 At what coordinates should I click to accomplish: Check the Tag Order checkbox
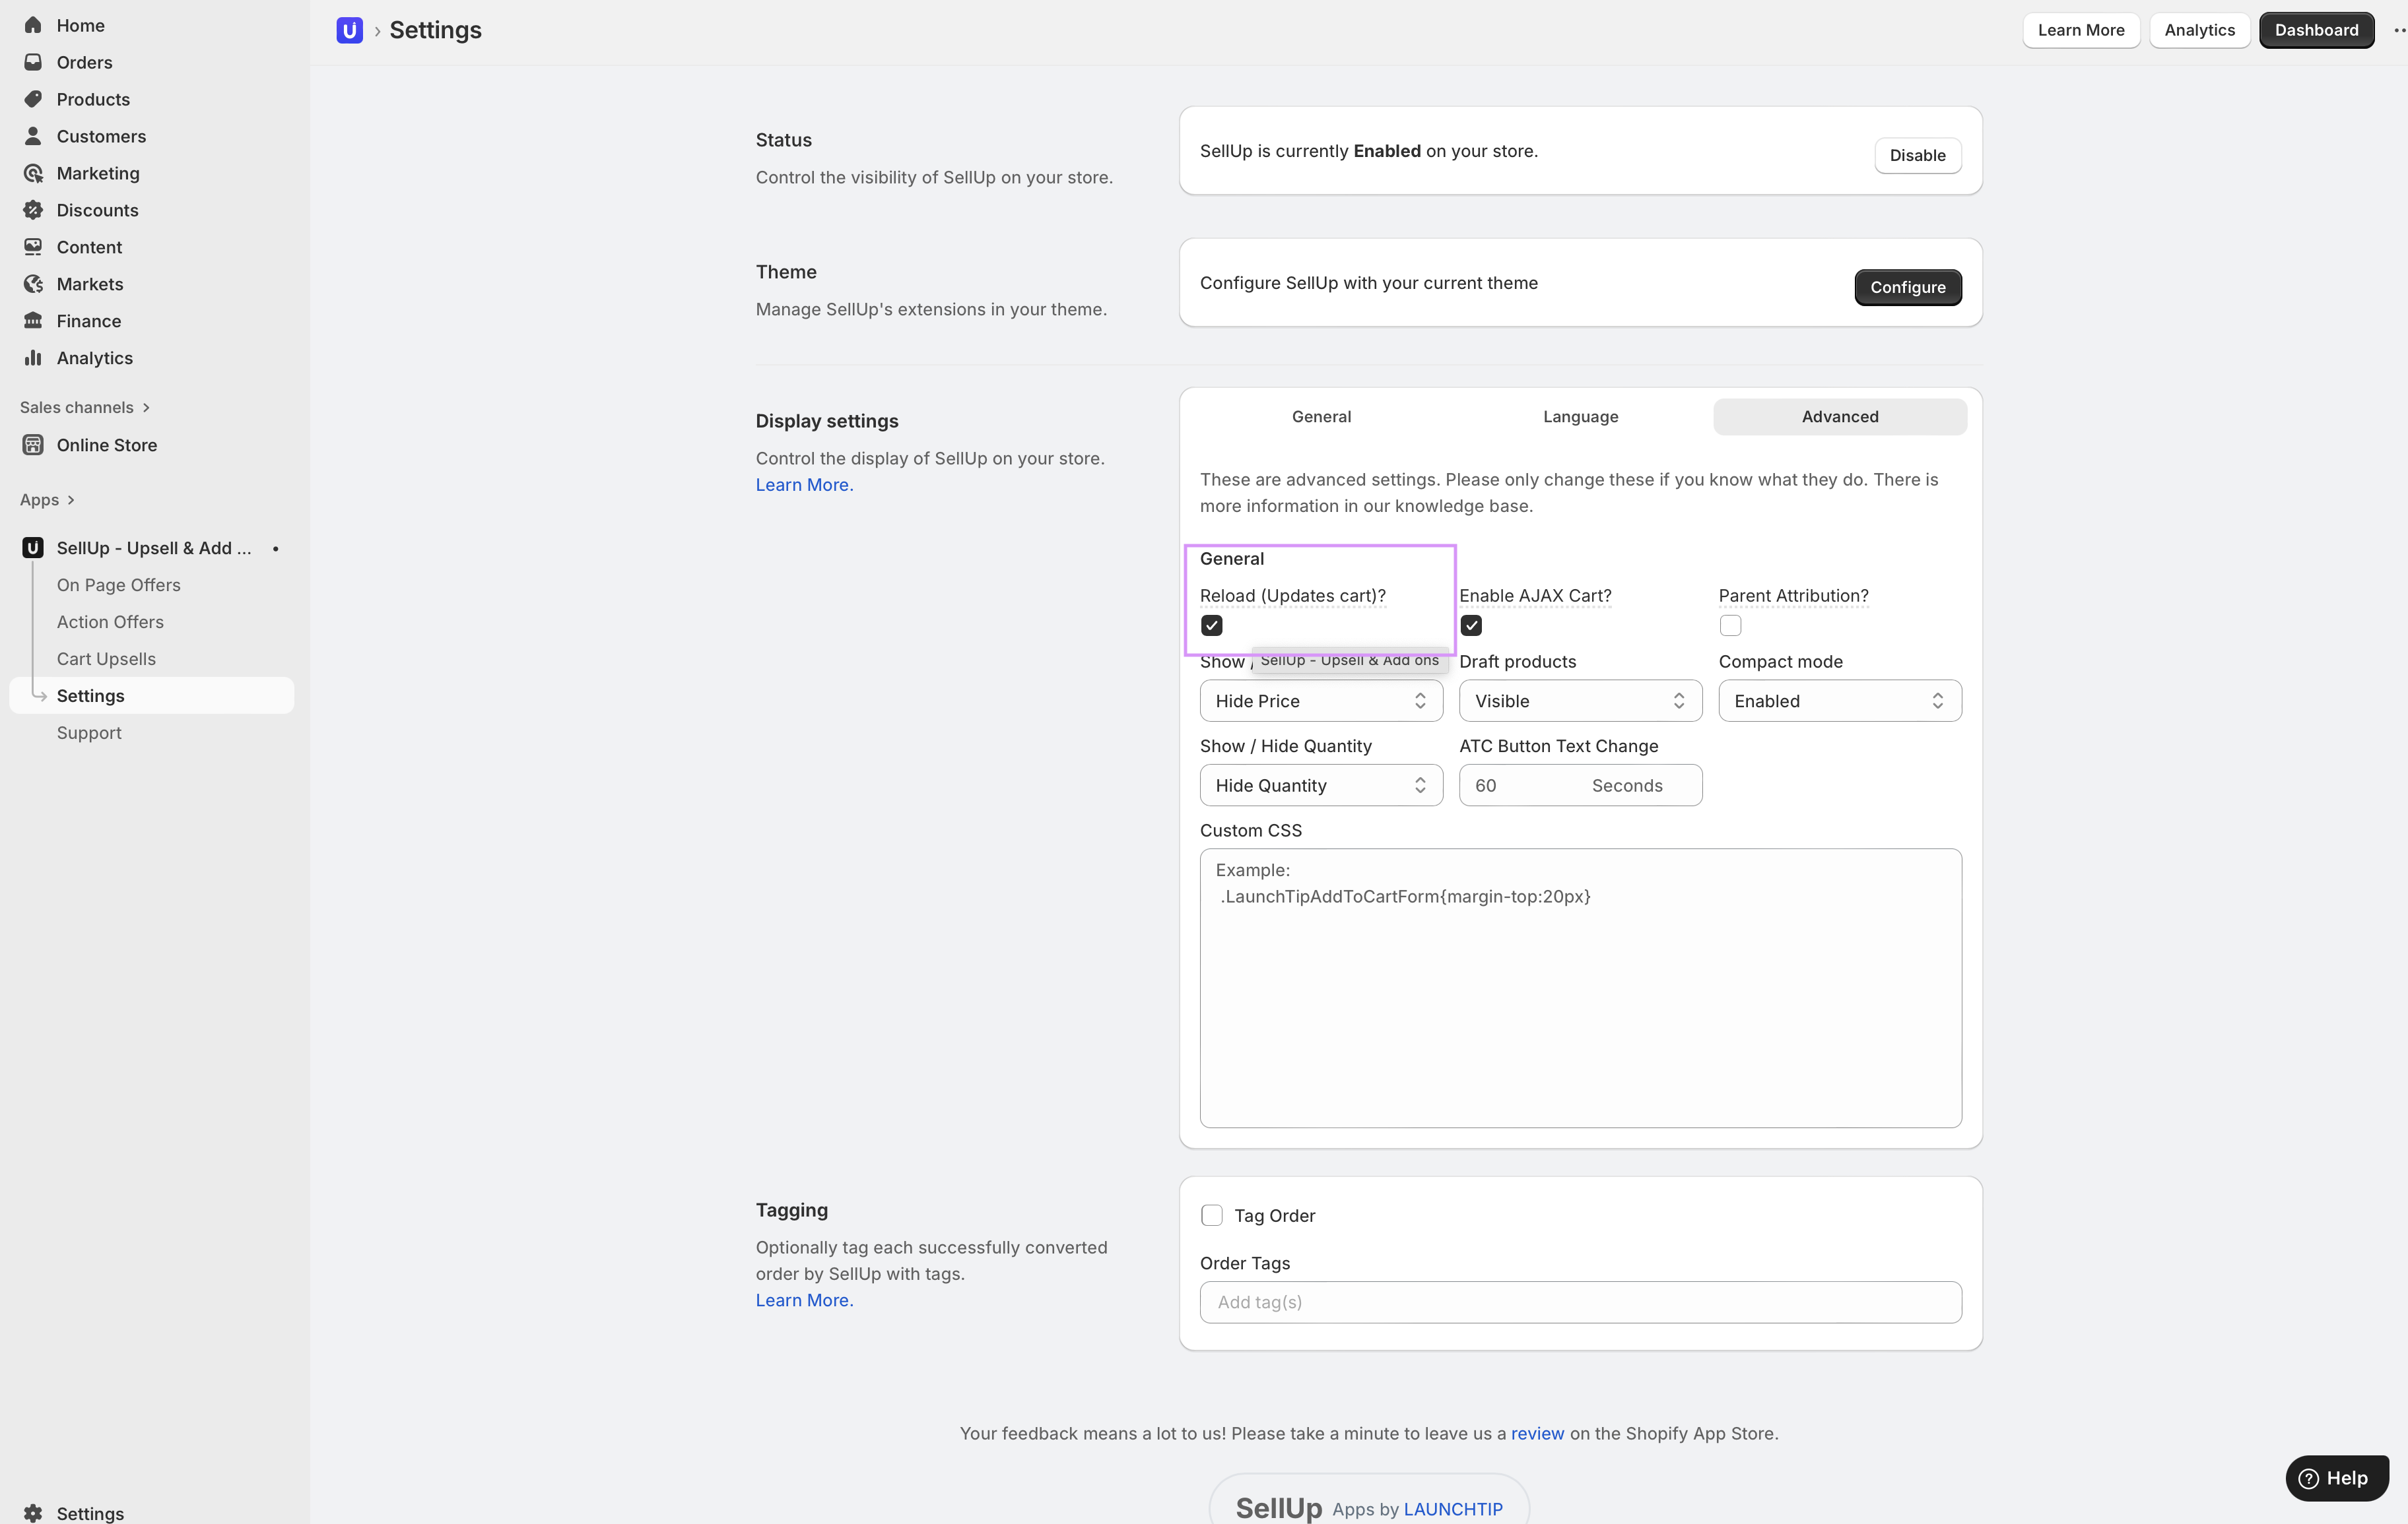(1212, 1215)
